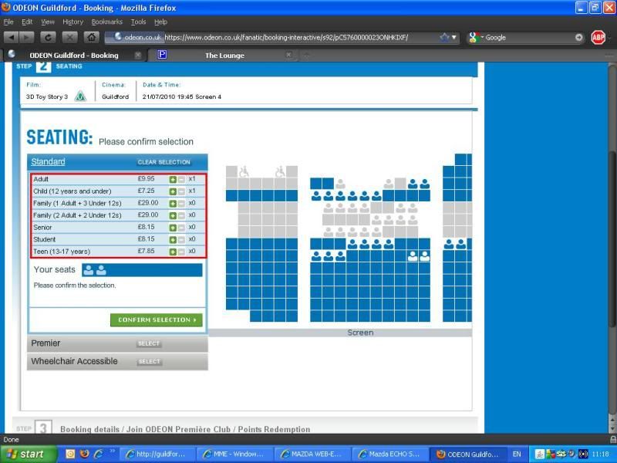Click the browser Home icon
Image resolution: width=617 pixels, height=463 pixels.
pos(91,37)
